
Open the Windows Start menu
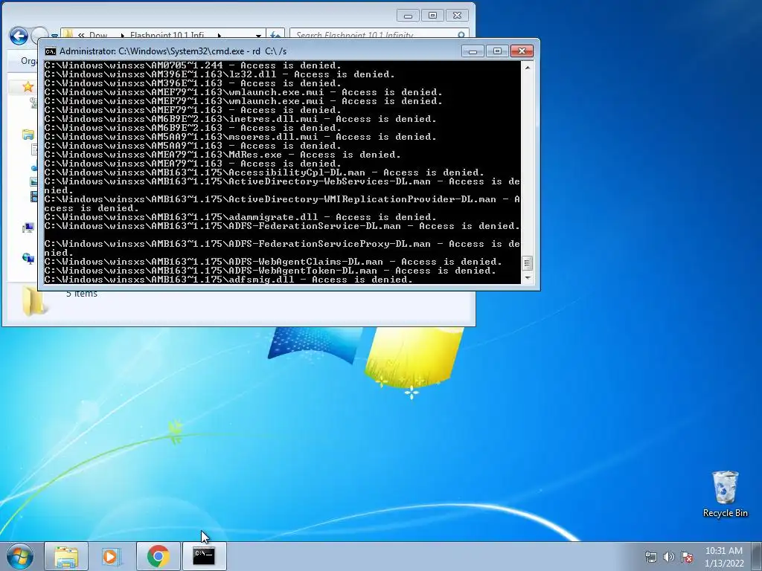[19, 556]
